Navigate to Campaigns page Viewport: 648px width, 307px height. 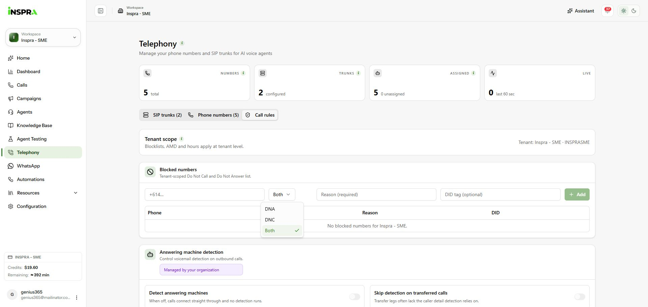coord(43,98)
